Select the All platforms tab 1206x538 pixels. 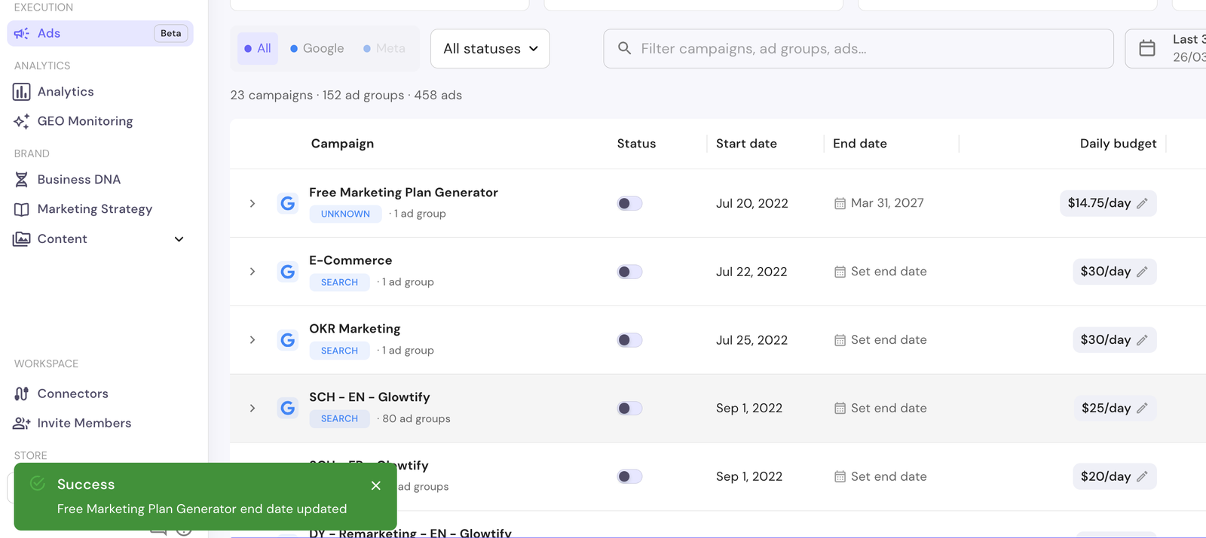click(x=258, y=48)
